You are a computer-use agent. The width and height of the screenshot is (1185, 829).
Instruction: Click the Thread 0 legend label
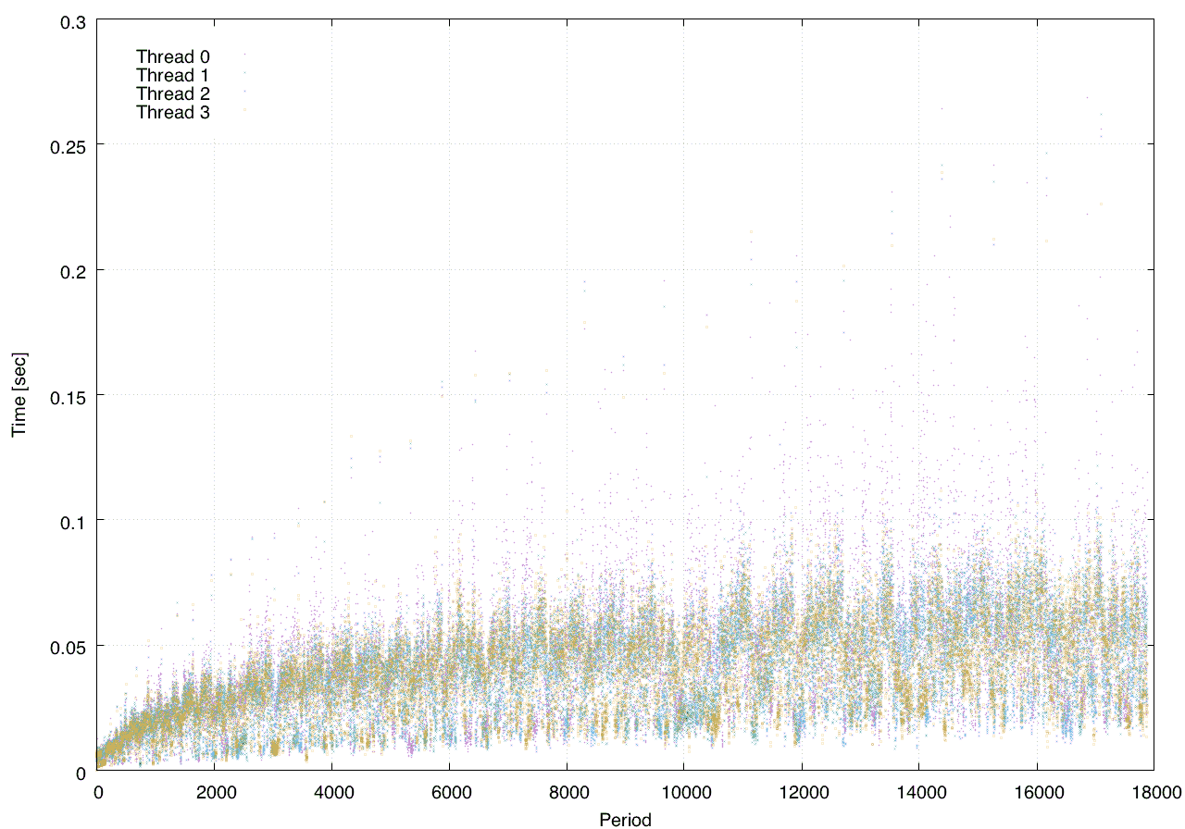point(173,56)
